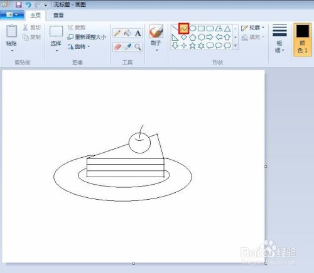This screenshot has height=273, width=314.
Task: Expand the shapes gallery more arrow
Action: pos(235,46)
